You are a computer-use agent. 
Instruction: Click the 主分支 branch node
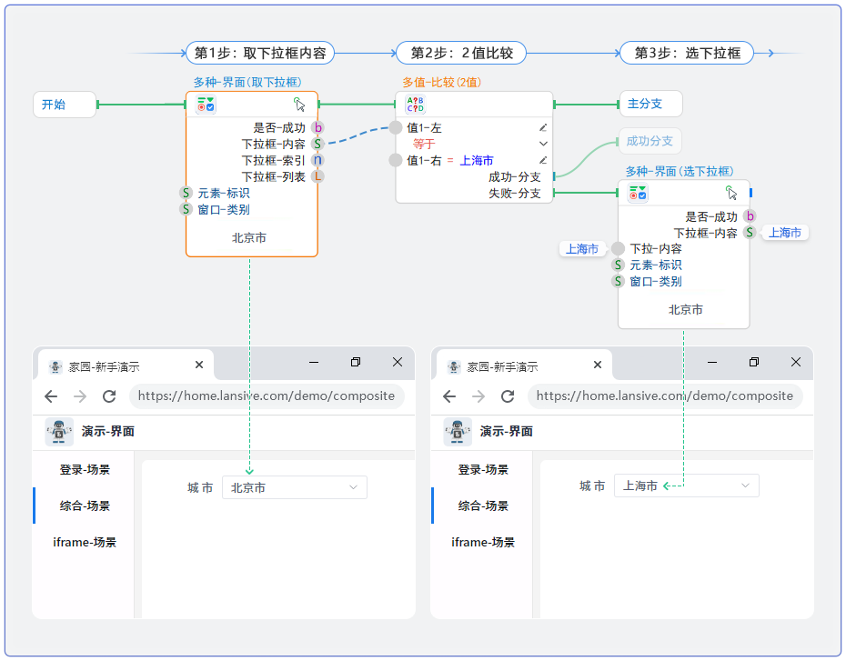coord(650,105)
